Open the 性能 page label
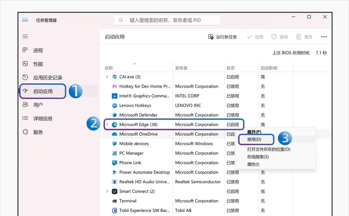Image resolution: width=349 pixels, height=216 pixels. point(38,64)
